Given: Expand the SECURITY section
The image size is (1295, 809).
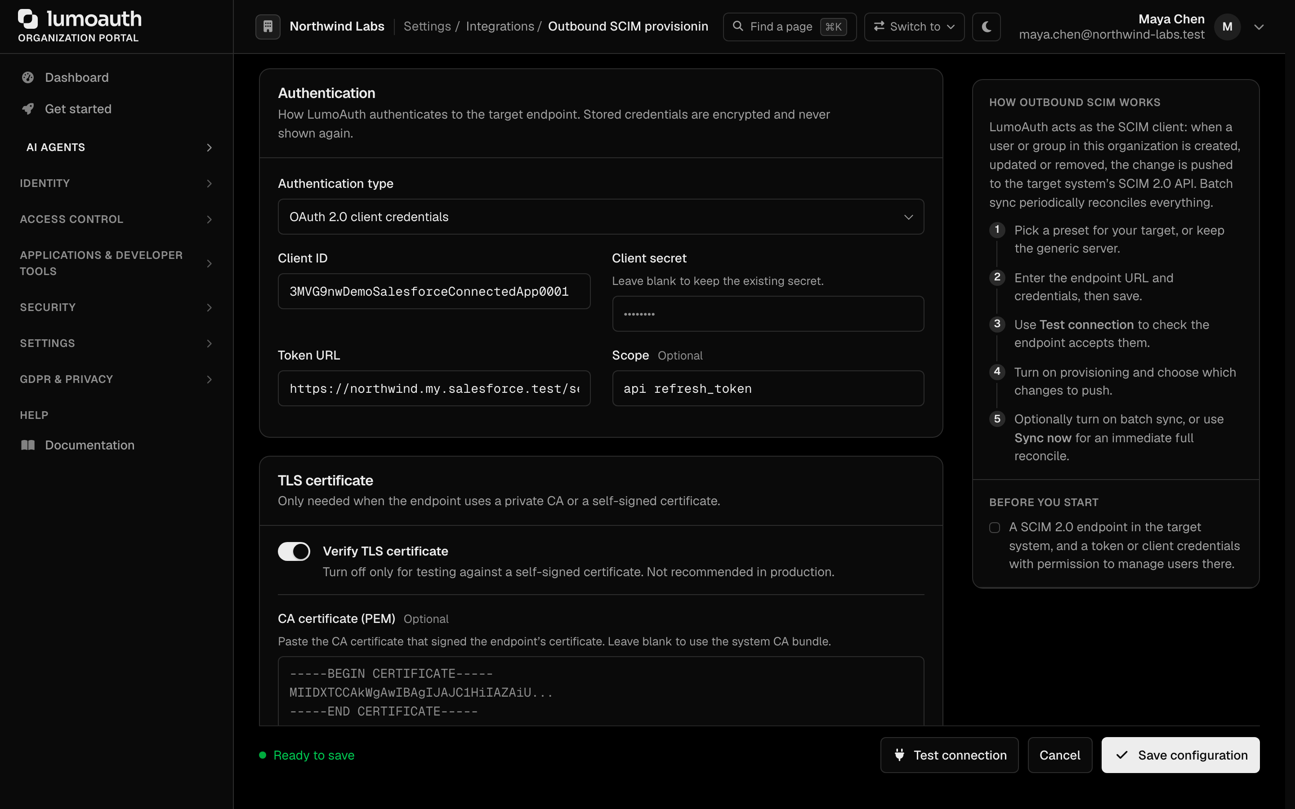Looking at the screenshot, I should click(x=116, y=307).
